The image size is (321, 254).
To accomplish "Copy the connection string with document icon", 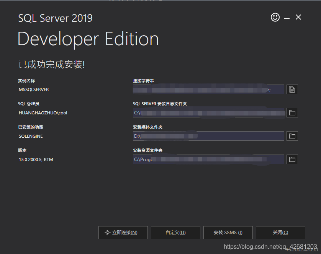I will coord(292,90).
